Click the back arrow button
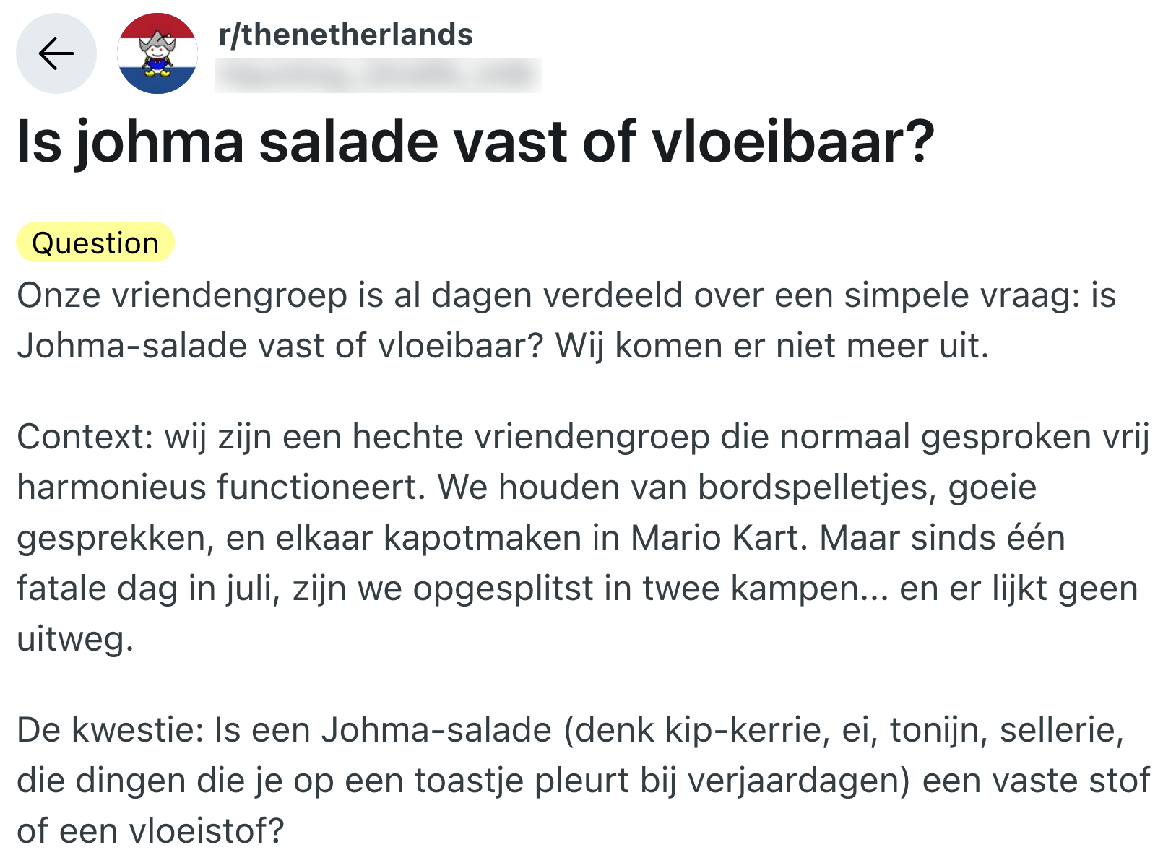The image size is (1176, 868). coord(56,53)
